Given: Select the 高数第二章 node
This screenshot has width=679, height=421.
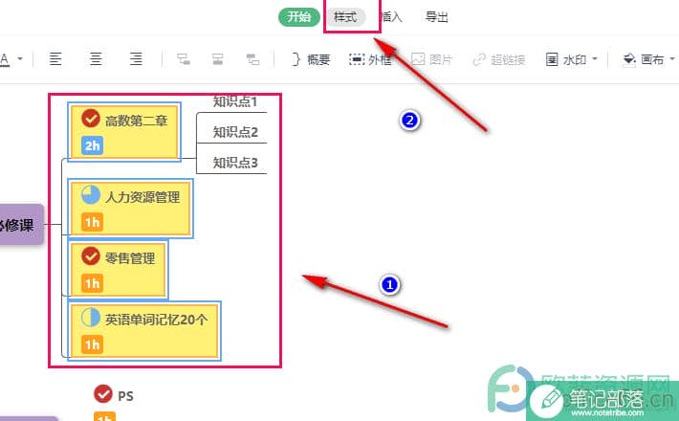Looking at the screenshot, I should [x=124, y=132].
